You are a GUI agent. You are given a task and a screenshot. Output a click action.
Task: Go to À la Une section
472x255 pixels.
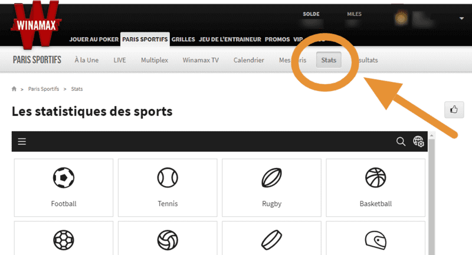click(x=87, y=60)
